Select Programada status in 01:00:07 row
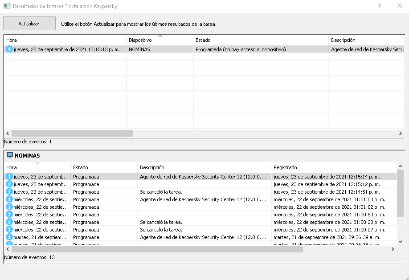Viewport: 409px width, 280px height. click(104, 229)
